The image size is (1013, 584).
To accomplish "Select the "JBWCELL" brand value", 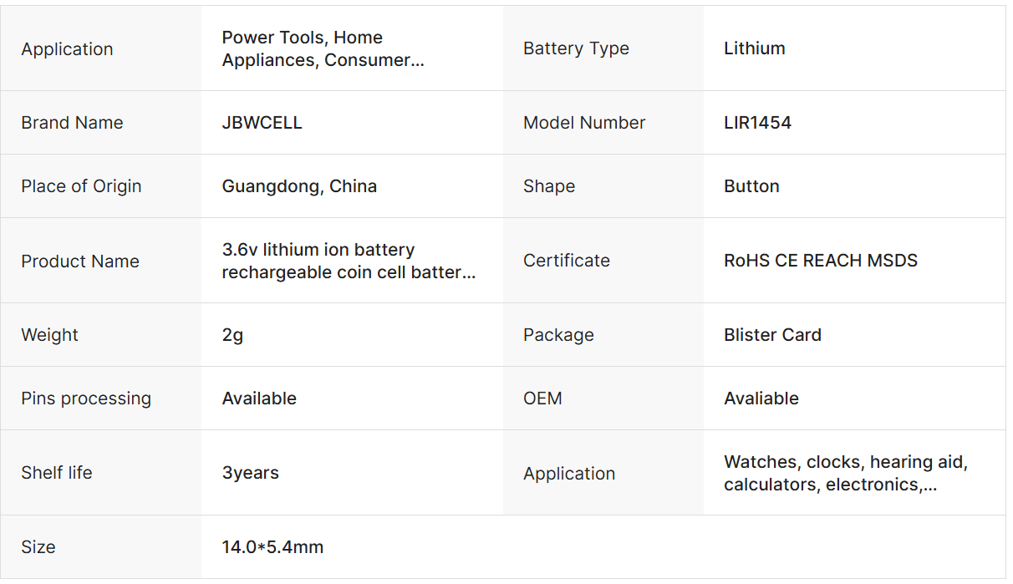I will [x=262, y=123].
